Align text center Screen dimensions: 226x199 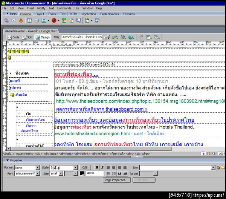click(x=114, y=167)
